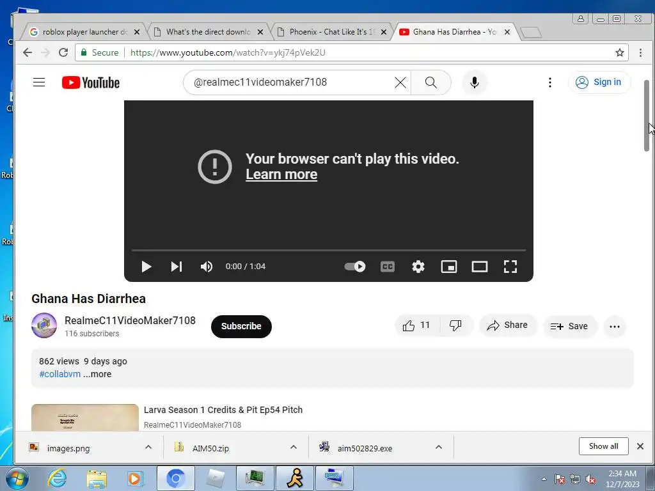Bookmark this page with star icon

(619, 52)
